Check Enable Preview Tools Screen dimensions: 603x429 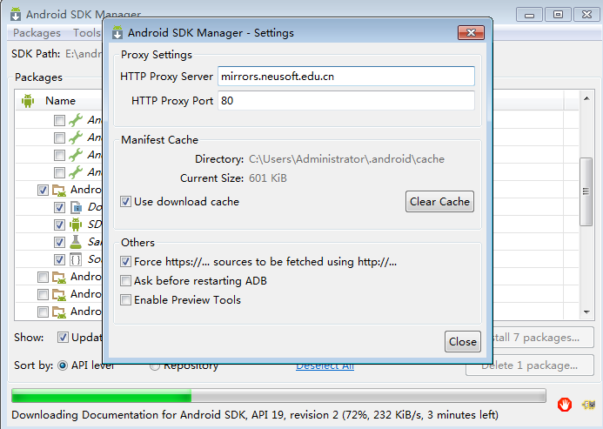pos(125,299)
